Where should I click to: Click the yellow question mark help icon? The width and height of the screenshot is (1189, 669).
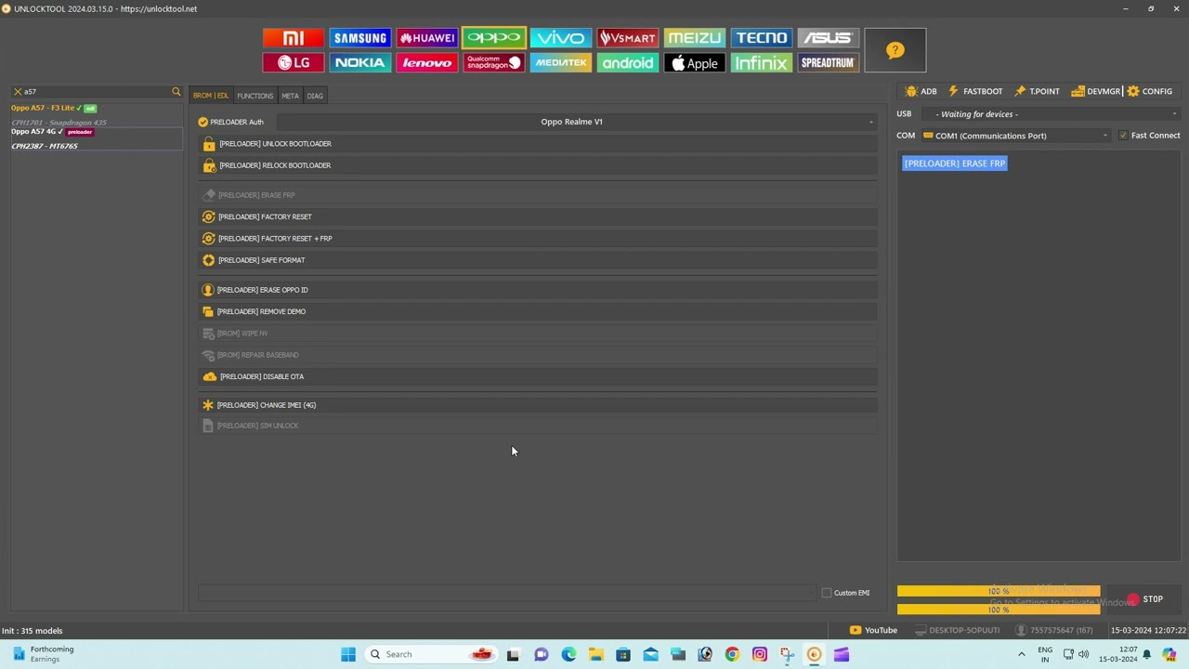tap(895, 50)
